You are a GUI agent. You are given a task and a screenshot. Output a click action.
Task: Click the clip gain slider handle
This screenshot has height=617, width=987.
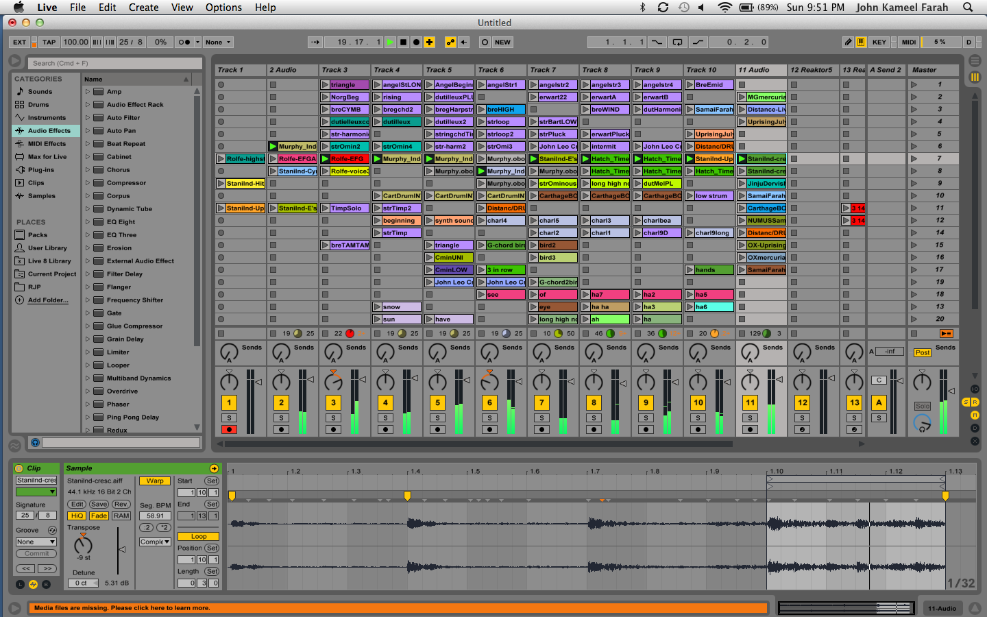pyautogui.click(x=122, y=550)
